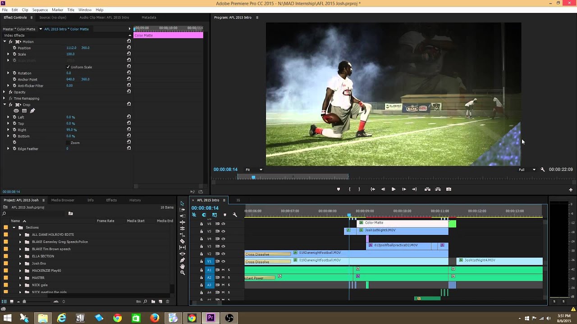The image size is (577, 324).
Task: Click Program Monitor playhead scrubber
Action: coord(253,177)
